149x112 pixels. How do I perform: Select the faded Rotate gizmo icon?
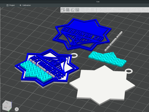pyautogui.click(x=105, y=10)
